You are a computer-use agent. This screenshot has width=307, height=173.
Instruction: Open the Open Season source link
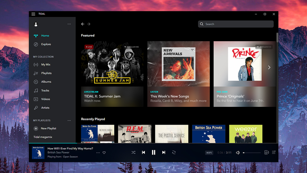(x=70, y=157)
